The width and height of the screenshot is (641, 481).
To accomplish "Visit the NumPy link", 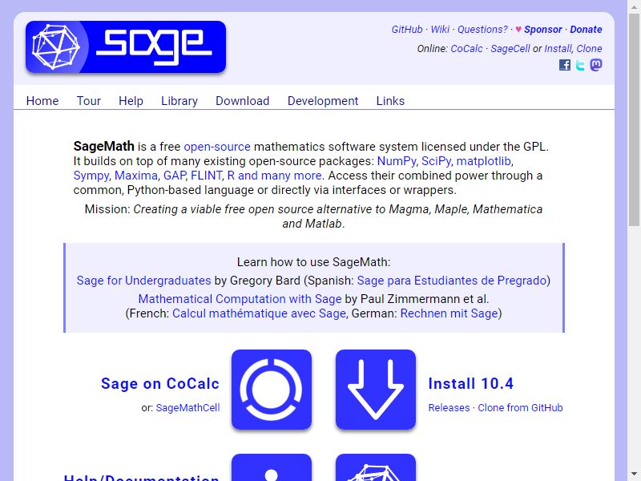I will point(397,161).
